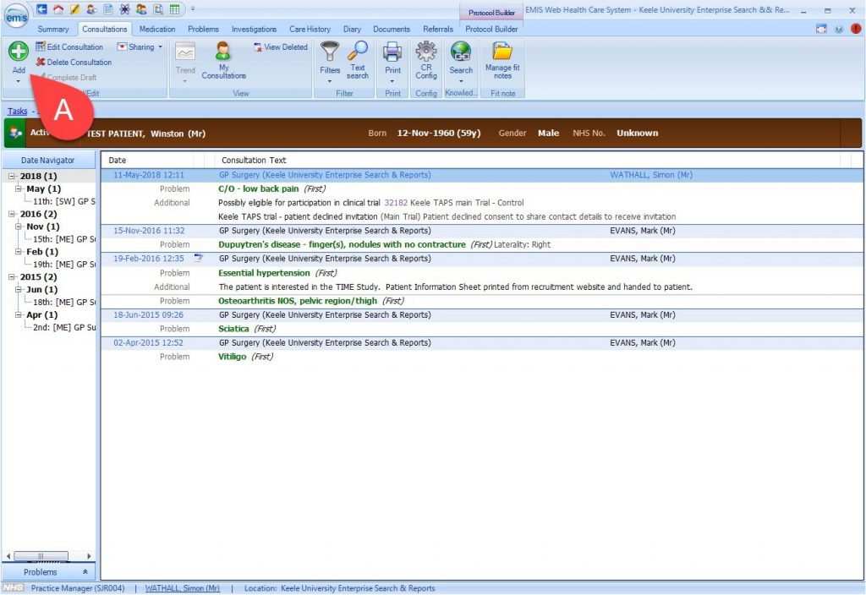Click Edit Consultation in the ribbon
The width and height of the screenshot is (866, 595).
pos(69,47)
